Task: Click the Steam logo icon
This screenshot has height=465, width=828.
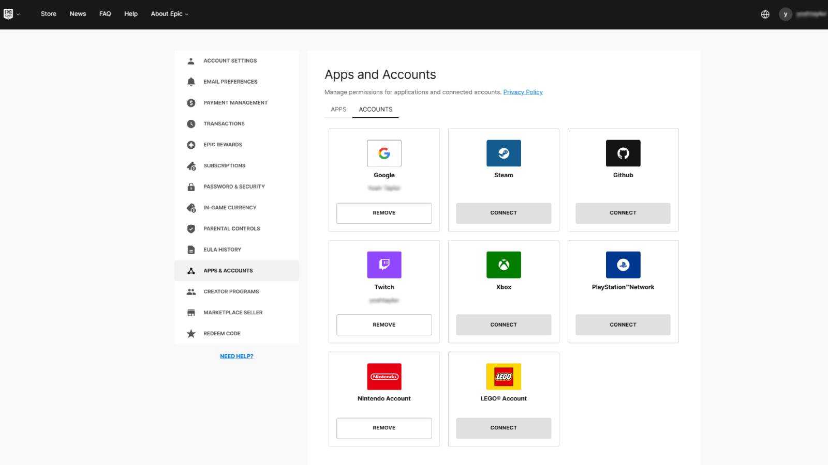Action: coord(504,153)
